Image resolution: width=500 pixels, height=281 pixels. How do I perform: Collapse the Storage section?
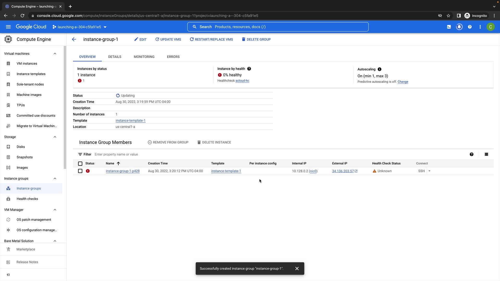tap(55, 137)
